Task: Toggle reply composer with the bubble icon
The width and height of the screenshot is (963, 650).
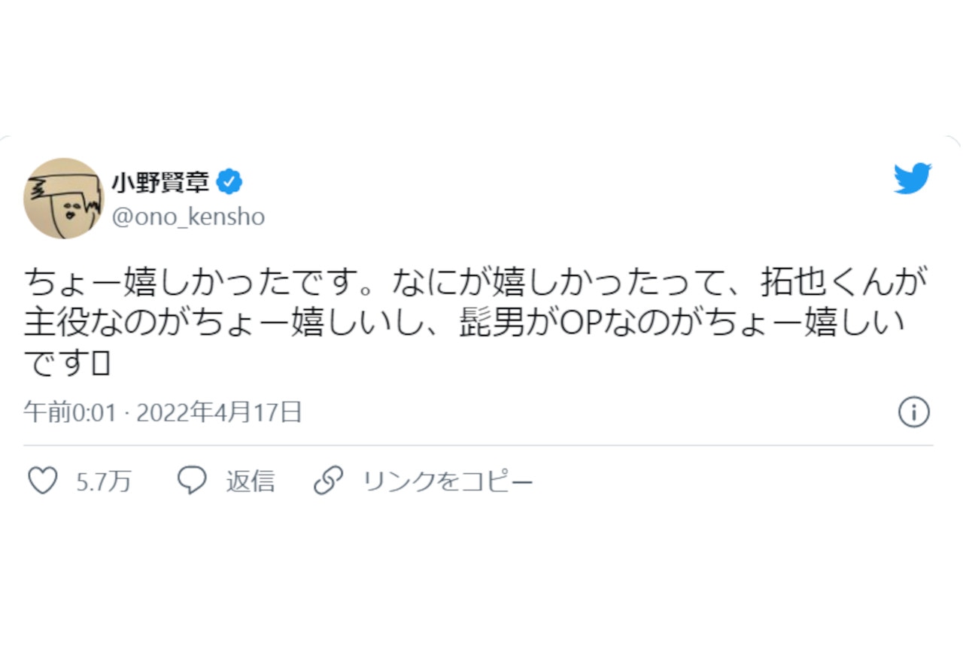Action: click(x=193, y=480)
